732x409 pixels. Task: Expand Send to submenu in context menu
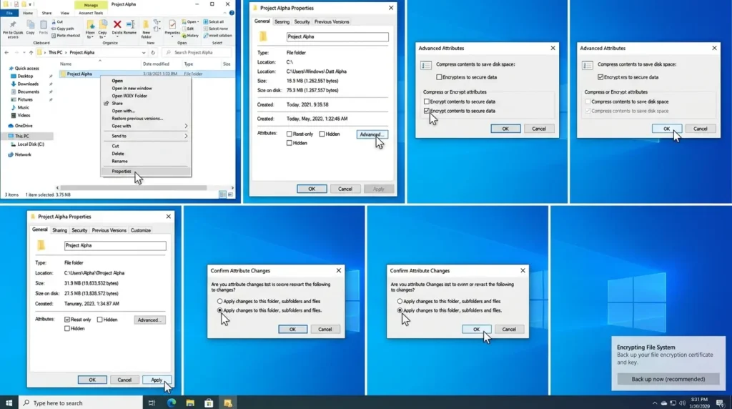coord(186,136)
